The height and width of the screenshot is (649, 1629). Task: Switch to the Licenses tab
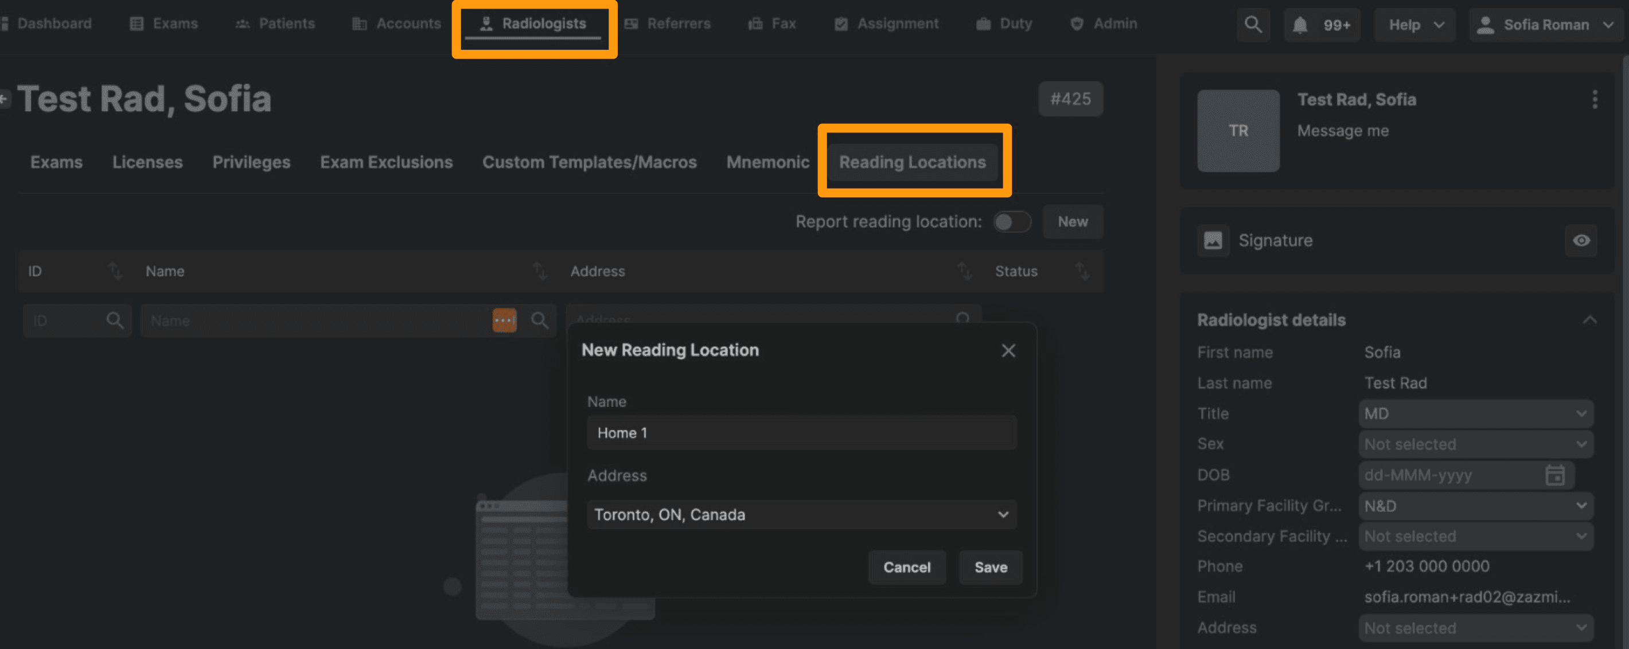coord(147,162)
